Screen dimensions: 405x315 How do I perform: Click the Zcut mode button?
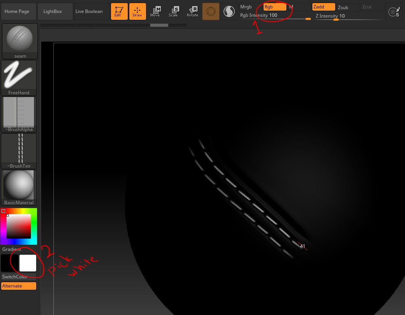372,7
